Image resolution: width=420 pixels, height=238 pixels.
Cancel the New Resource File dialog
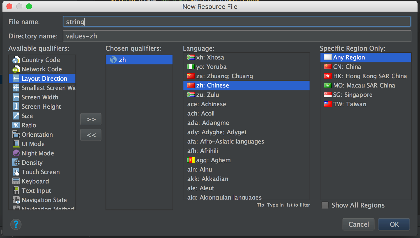358,224
